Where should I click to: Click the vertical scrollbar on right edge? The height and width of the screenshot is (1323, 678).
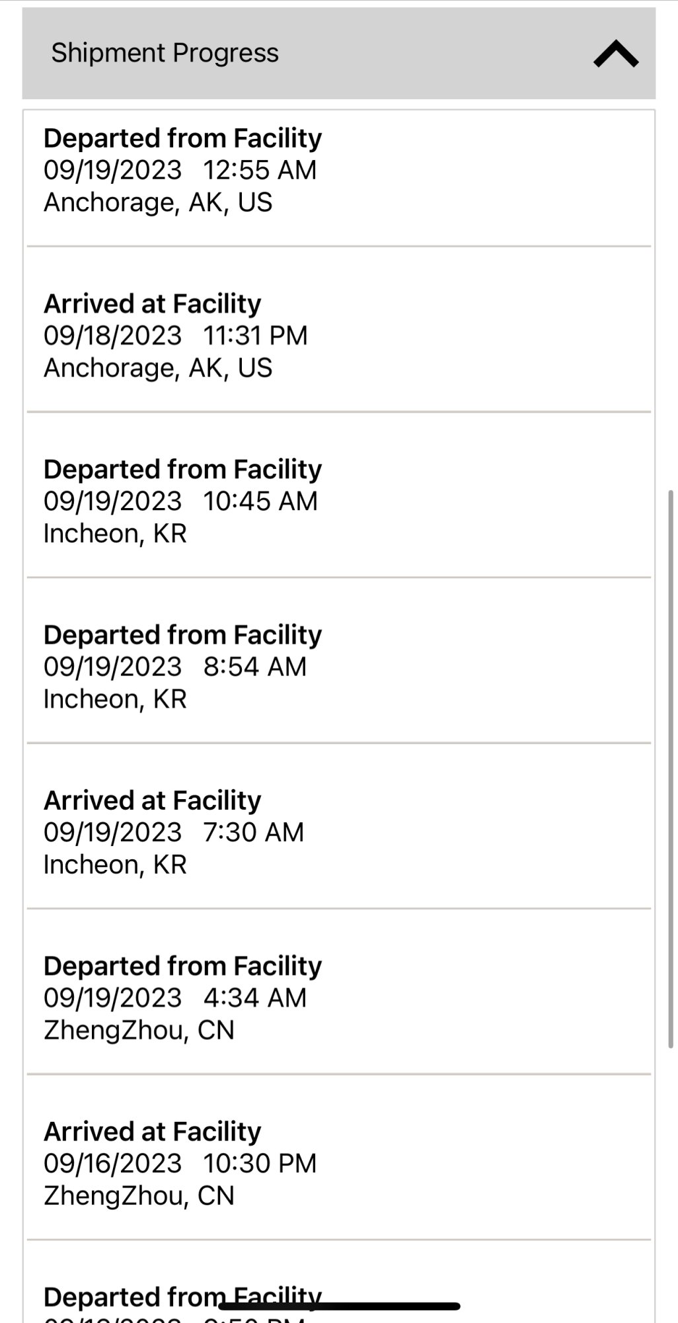tap(671, 769)
